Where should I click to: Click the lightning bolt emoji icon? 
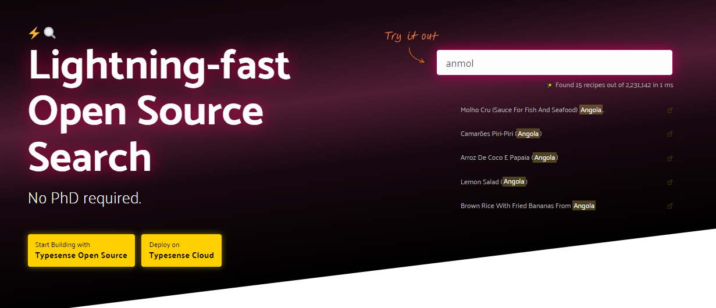[34, 33]
